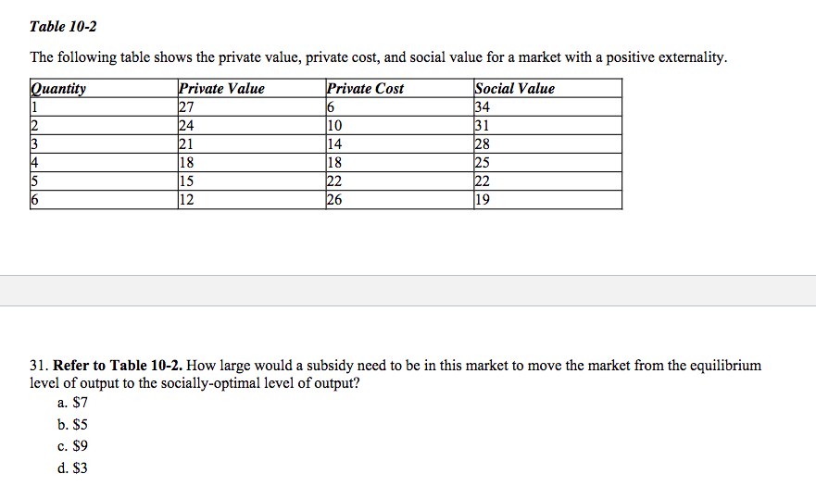Click Quantity cell 6 in the last row

[34, 201]
